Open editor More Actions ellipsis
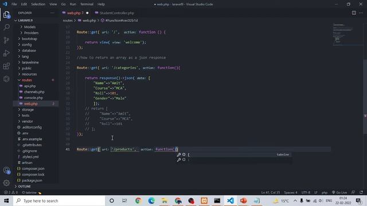The height and width of the screenshot is (206, 367). pos(361,13)
